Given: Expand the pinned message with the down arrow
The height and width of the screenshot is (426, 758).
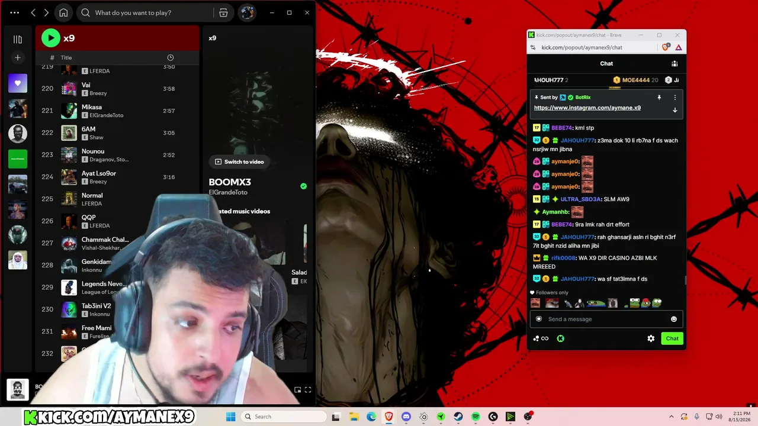Looking at the screenshot, I should pos(675,110).
